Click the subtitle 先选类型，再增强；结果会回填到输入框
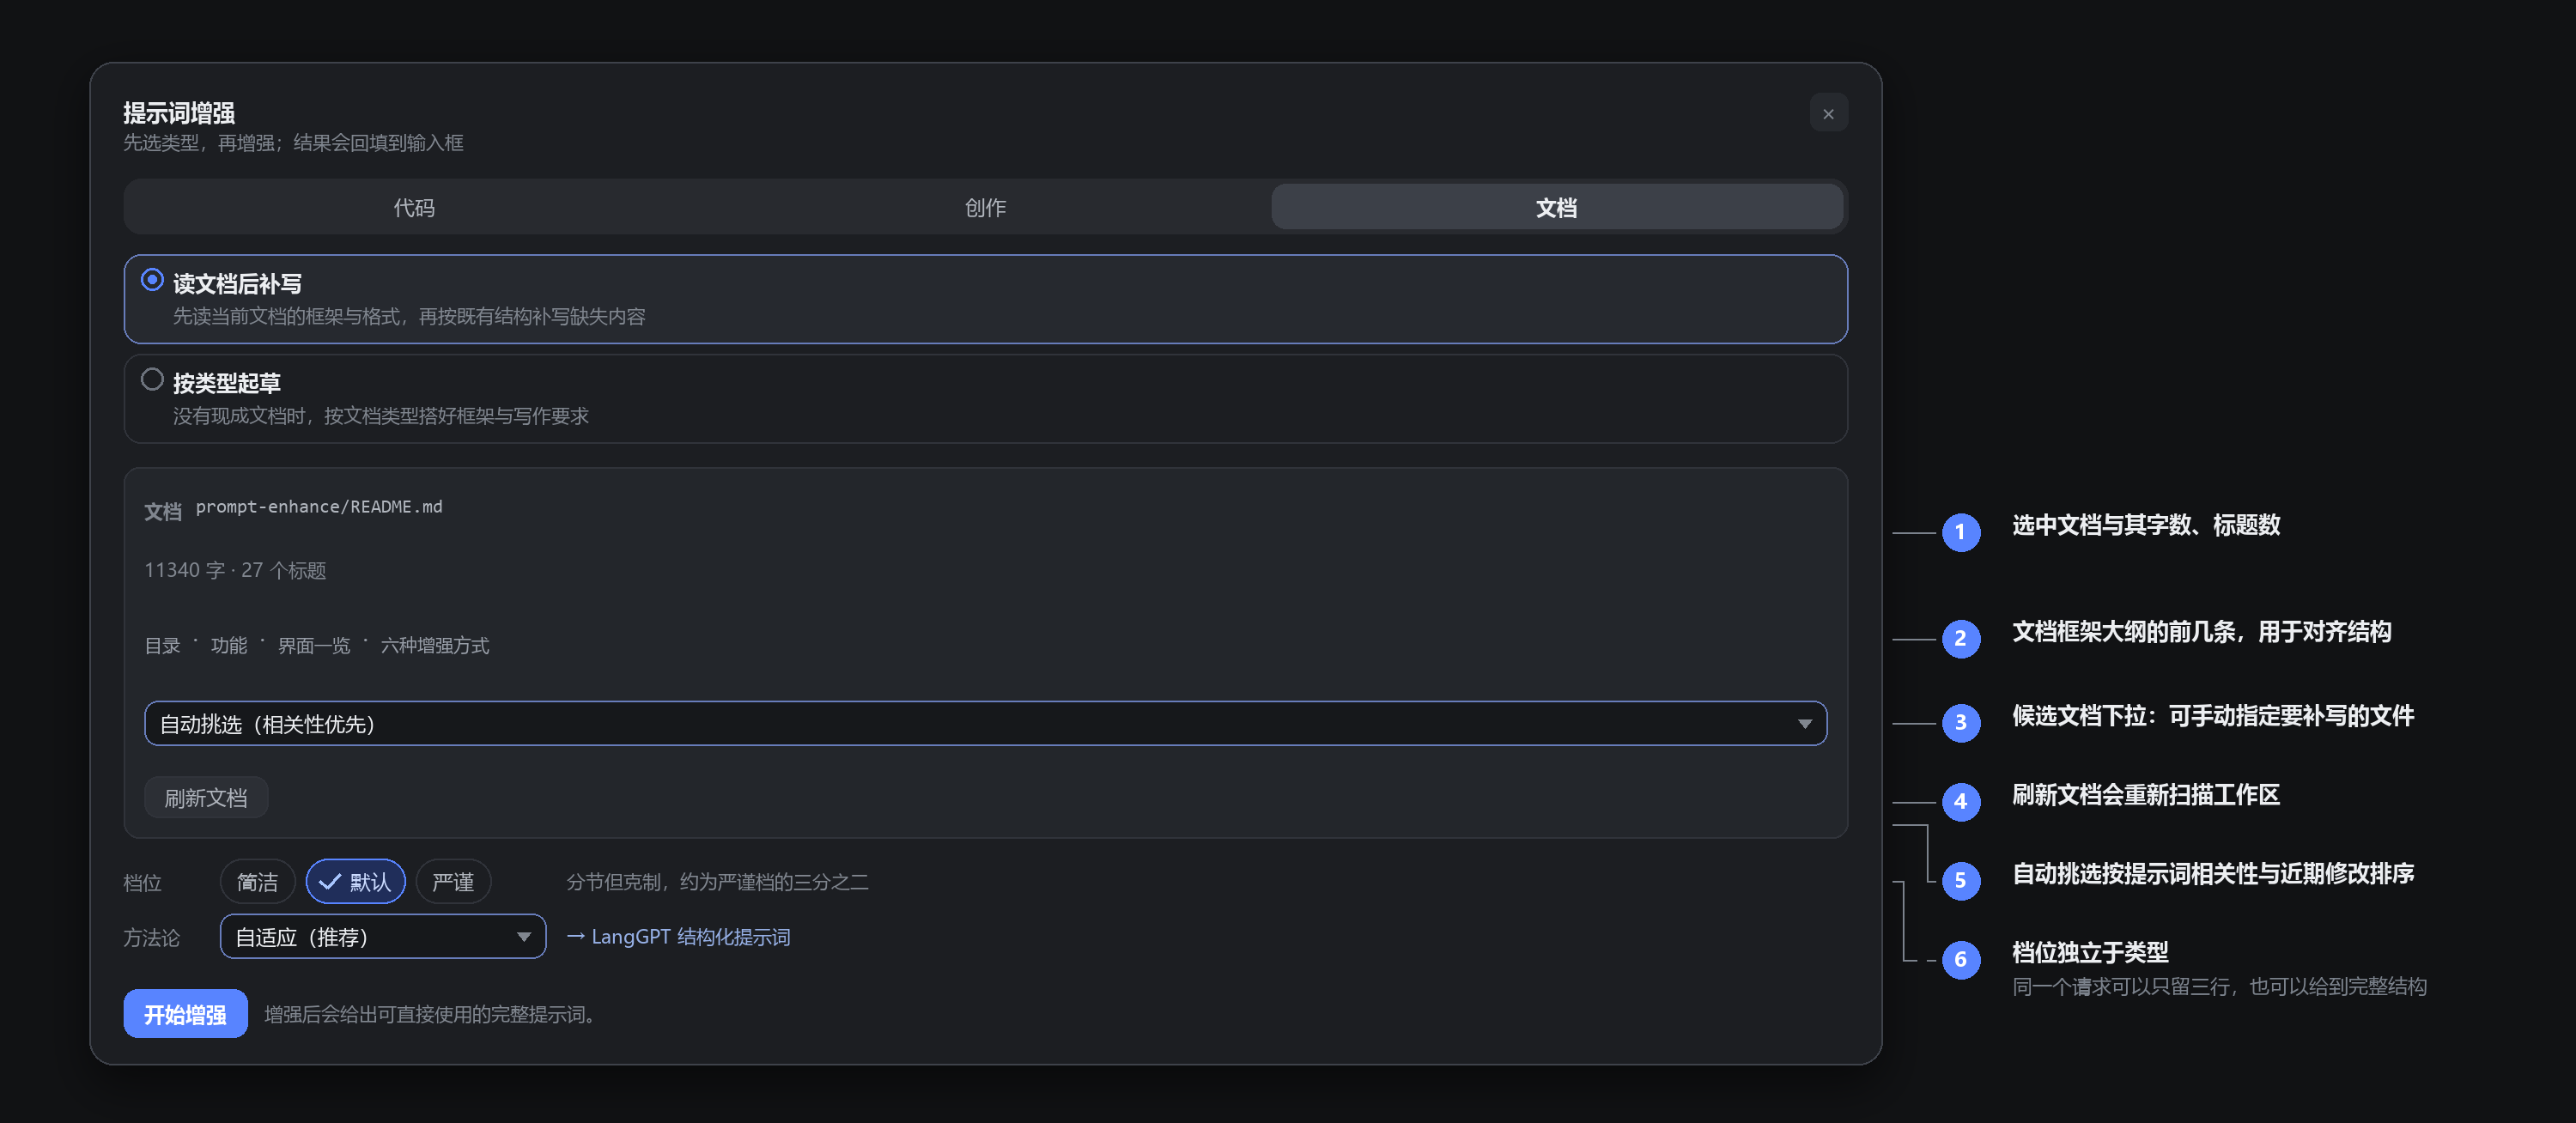Image resolution: width=2576 pixels, height=1123 pixels. [x=293, y=142]
